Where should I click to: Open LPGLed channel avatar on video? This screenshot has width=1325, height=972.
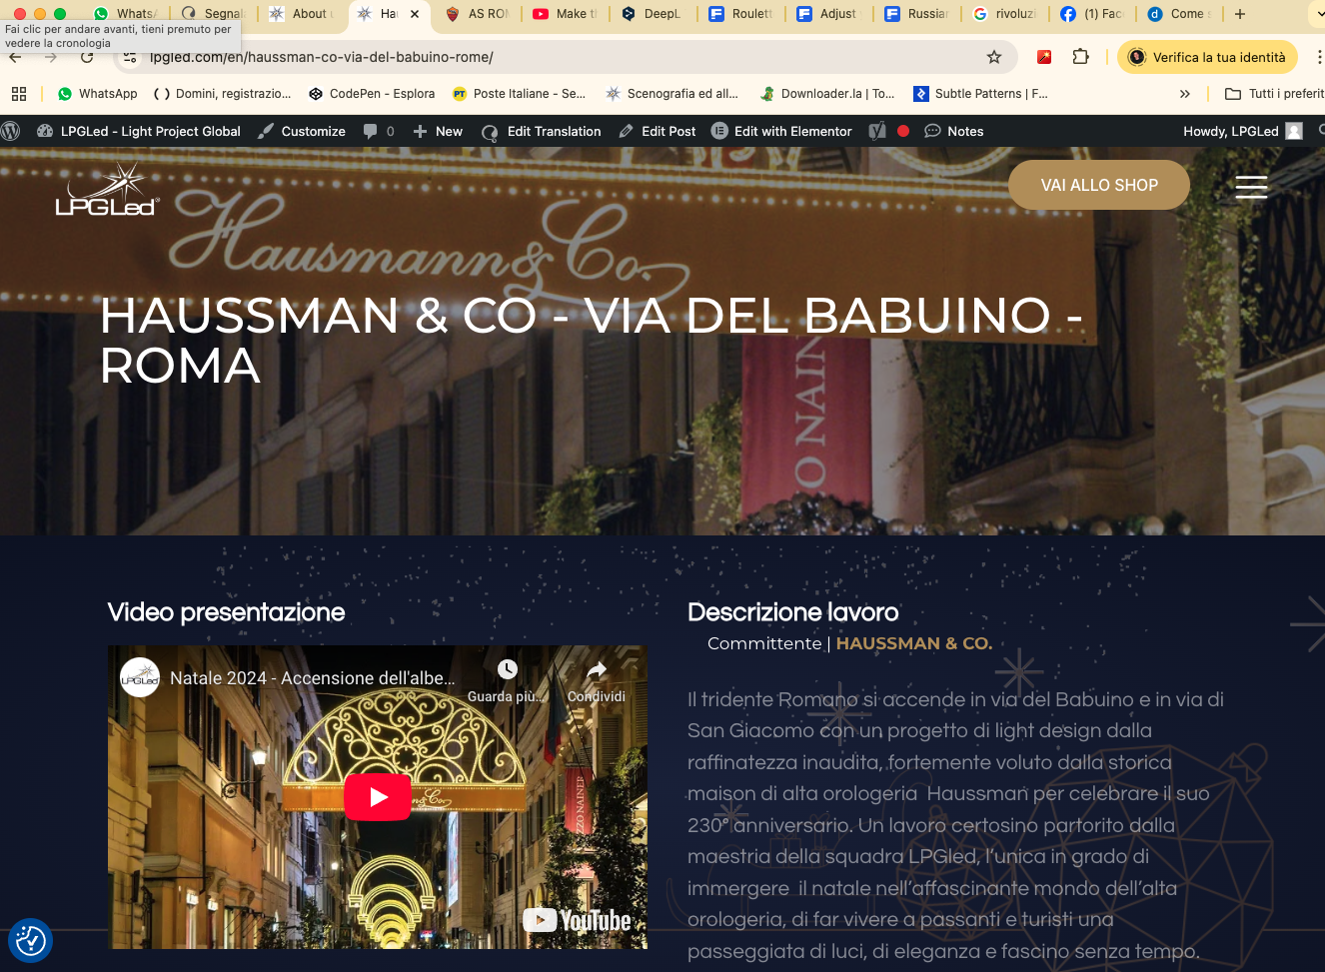click(140, 677)
